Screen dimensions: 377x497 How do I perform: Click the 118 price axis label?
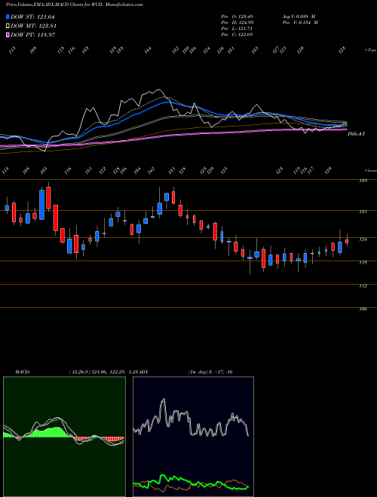(363, 263)
